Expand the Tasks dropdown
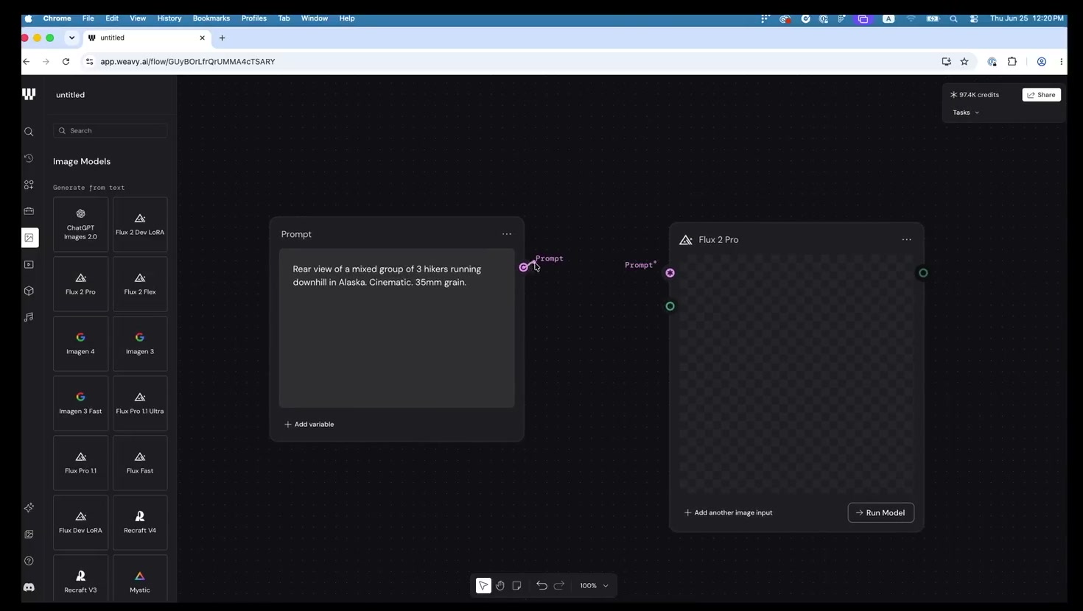1083x611 pixels. pos(966,113)
